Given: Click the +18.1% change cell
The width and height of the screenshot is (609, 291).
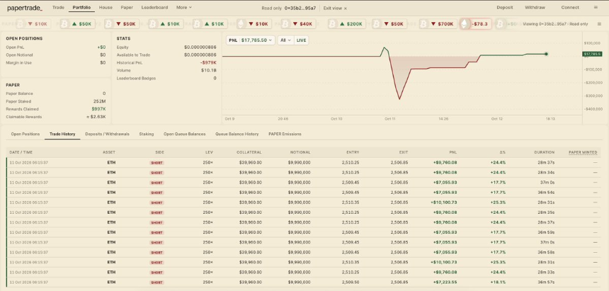Looking at the screenshot, I should click(499, 282).
